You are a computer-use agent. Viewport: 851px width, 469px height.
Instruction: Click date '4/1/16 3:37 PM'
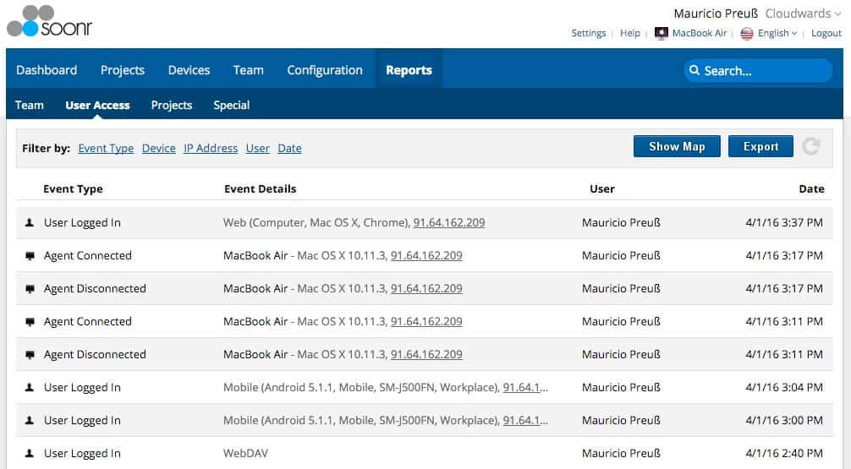[x=783, y=222]
